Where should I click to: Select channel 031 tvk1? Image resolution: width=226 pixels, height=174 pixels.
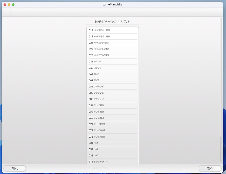click(x=112, y=143)
